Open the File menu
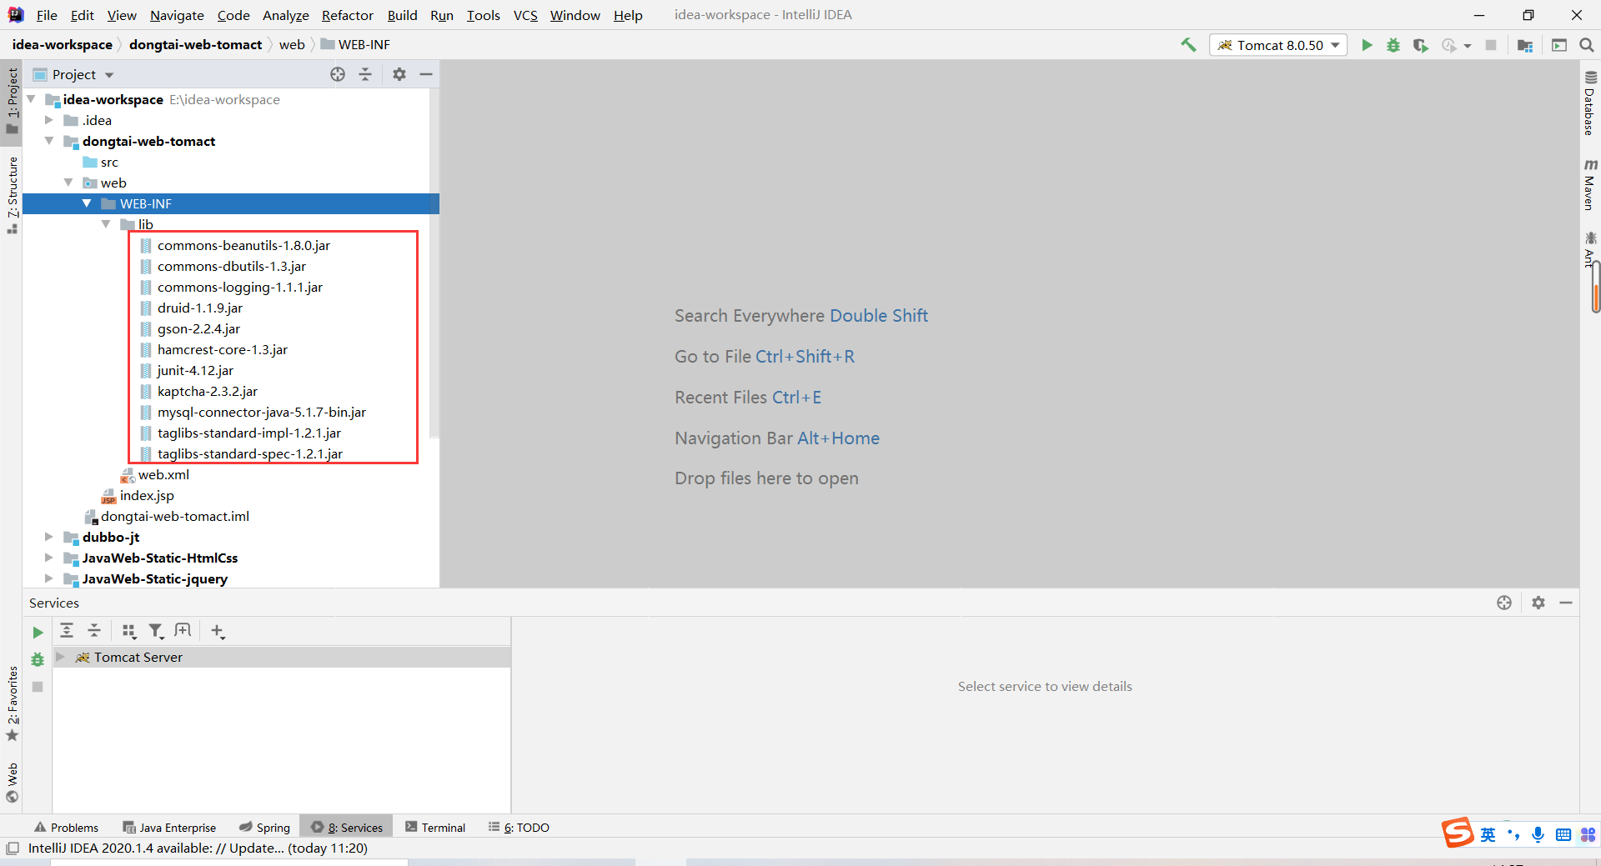The image size is (1601, 866). [47, 15]
